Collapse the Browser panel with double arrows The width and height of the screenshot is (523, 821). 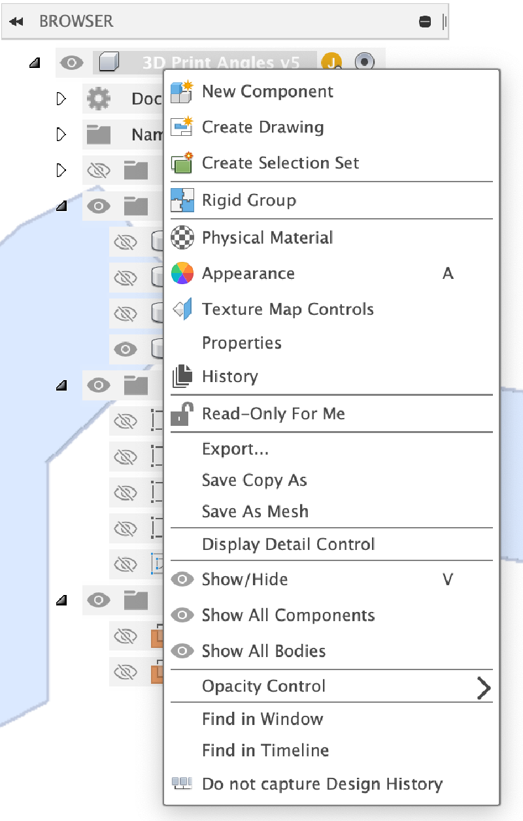(16, 22)
